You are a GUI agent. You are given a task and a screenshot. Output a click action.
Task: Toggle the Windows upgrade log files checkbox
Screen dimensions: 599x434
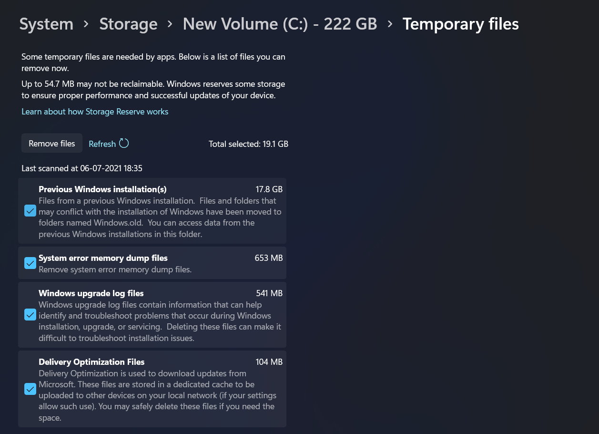click(30, 315)
